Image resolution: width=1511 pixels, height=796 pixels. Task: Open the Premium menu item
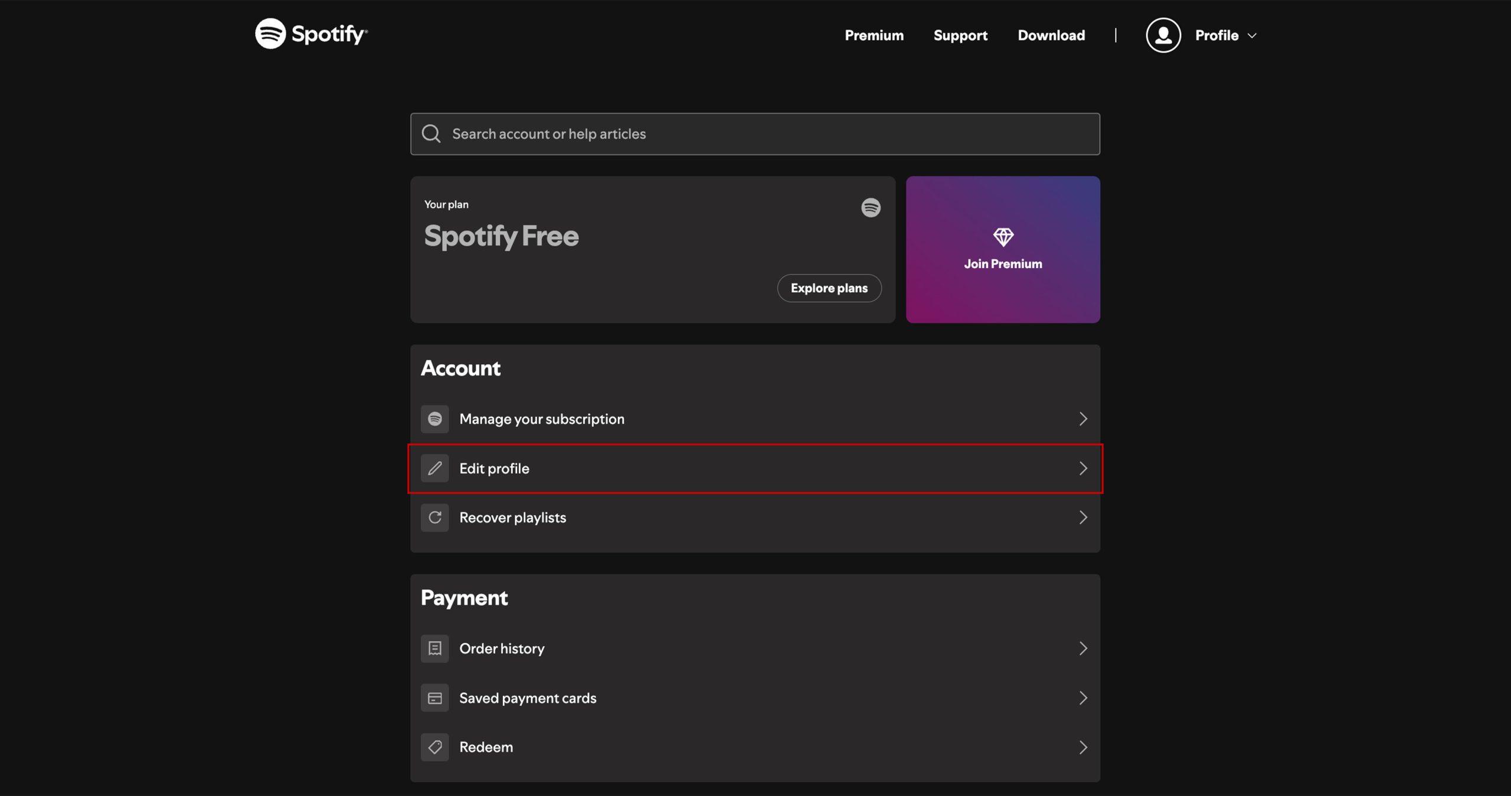(874, 35)
